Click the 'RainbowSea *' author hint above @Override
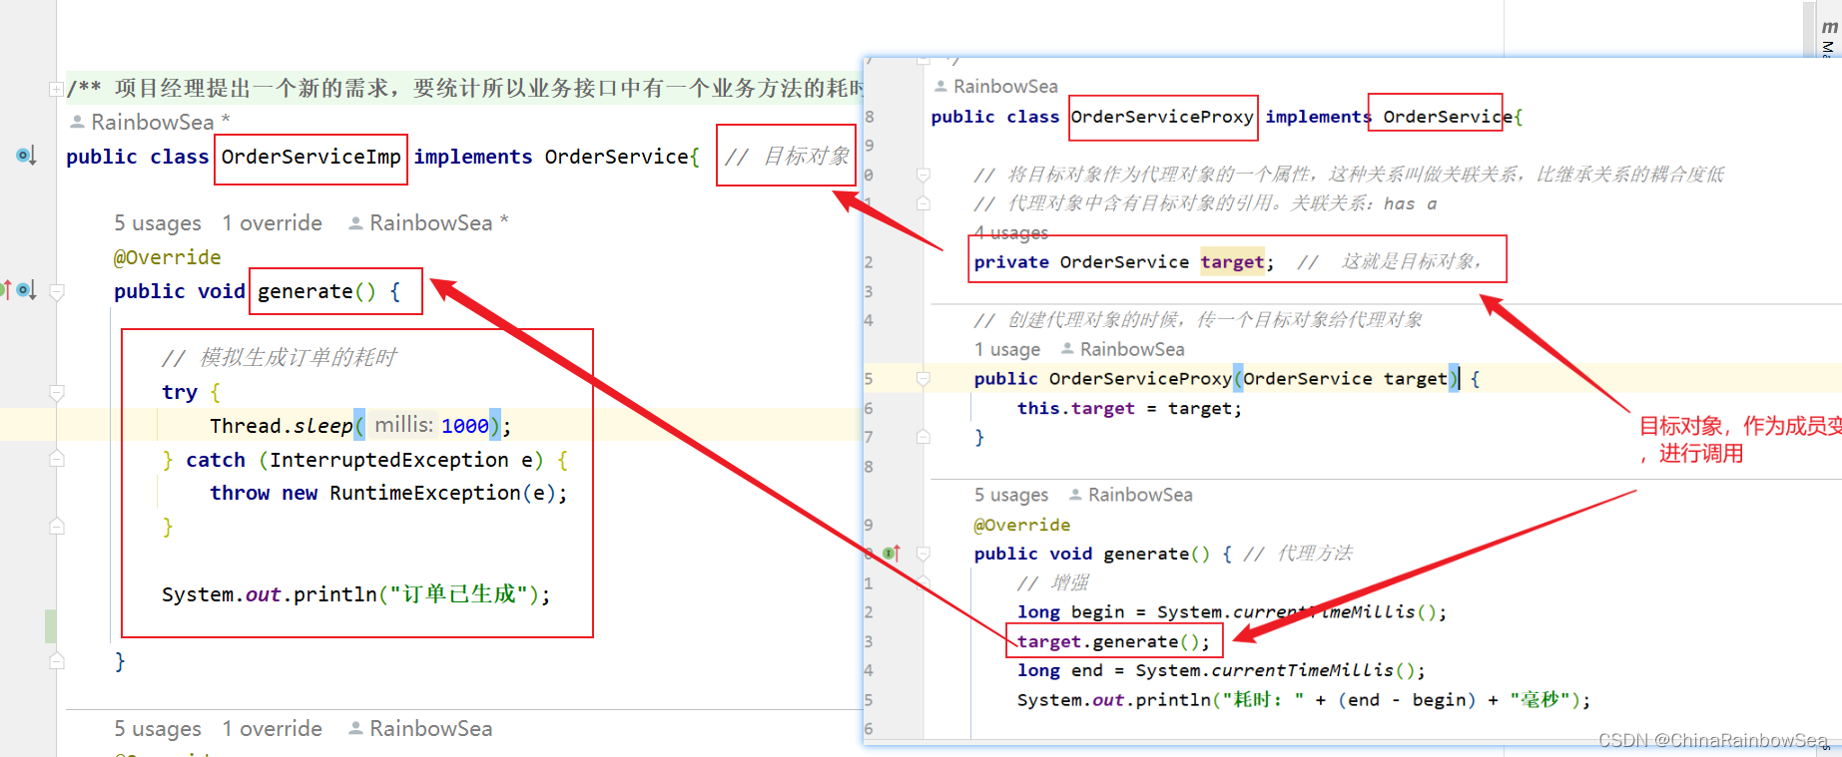Screen dimensions: 1842x757 428,222
